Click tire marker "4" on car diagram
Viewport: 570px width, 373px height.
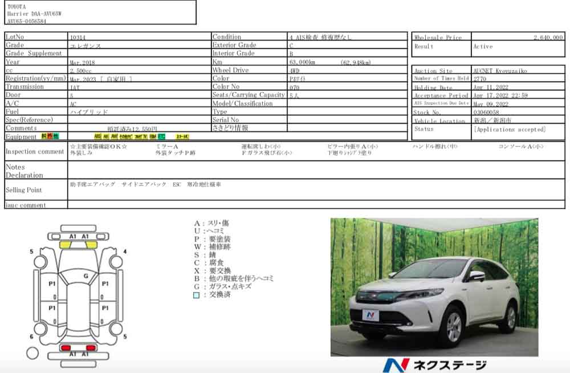click(125, 252)
